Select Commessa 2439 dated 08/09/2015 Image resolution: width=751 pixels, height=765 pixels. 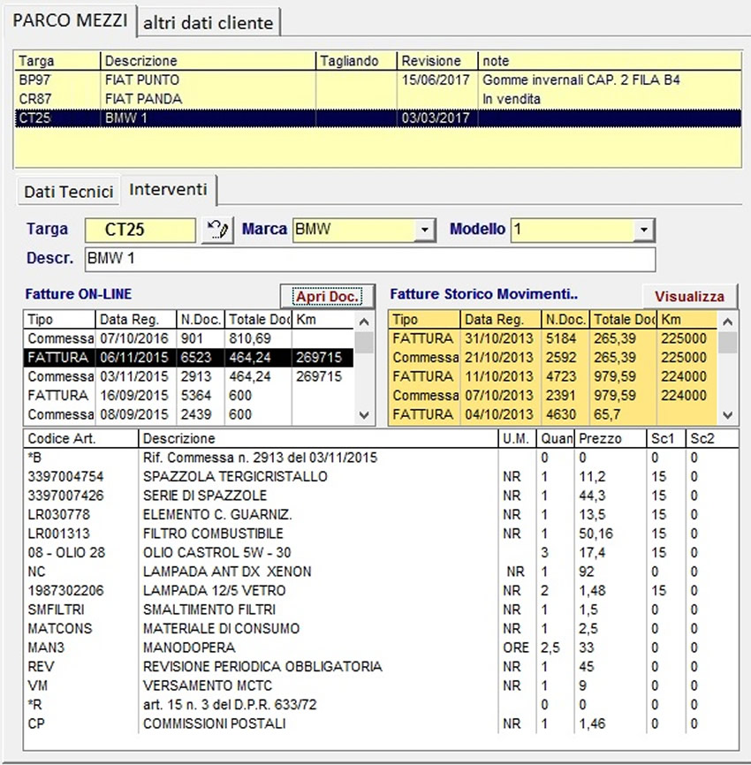click(x=188, y=414)
